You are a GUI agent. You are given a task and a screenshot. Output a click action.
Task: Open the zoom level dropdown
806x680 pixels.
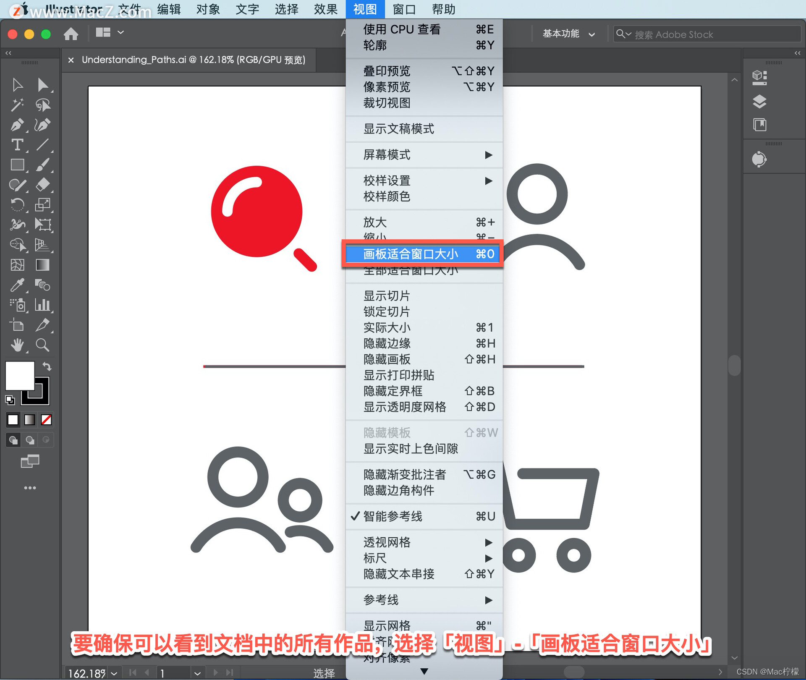pyautogui.click(x=114, y=673)
